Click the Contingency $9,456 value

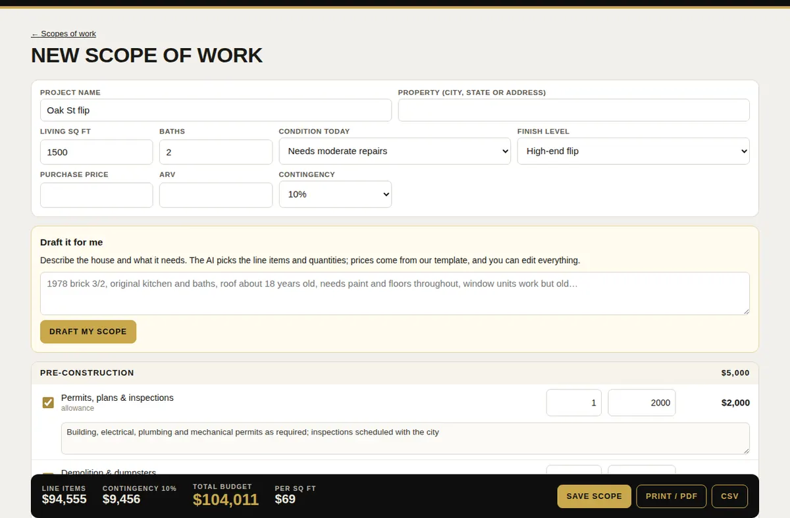pos(121,499)
